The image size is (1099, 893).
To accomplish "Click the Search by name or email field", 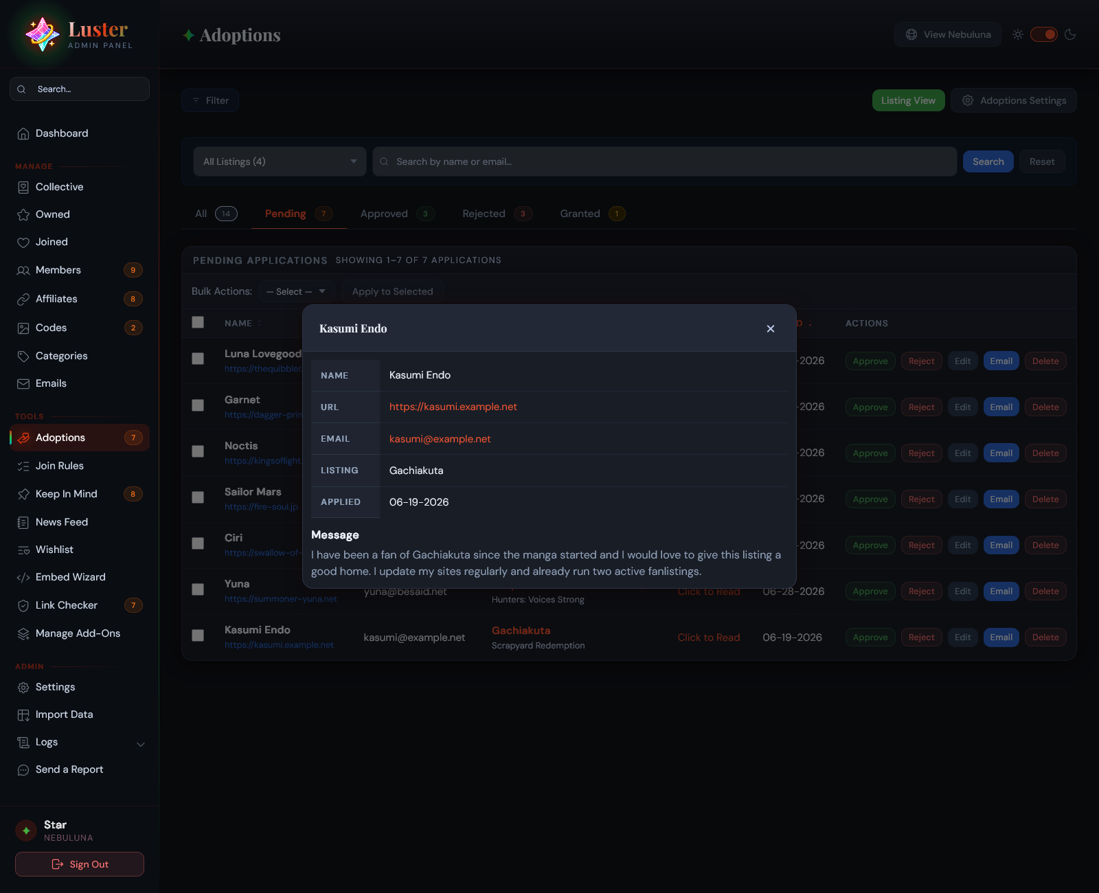I will 664,161.
